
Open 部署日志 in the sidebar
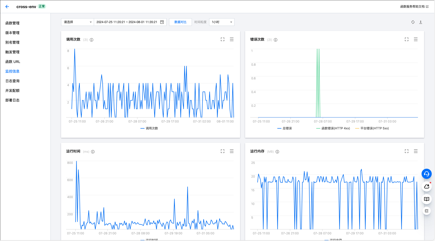(12, 100)
